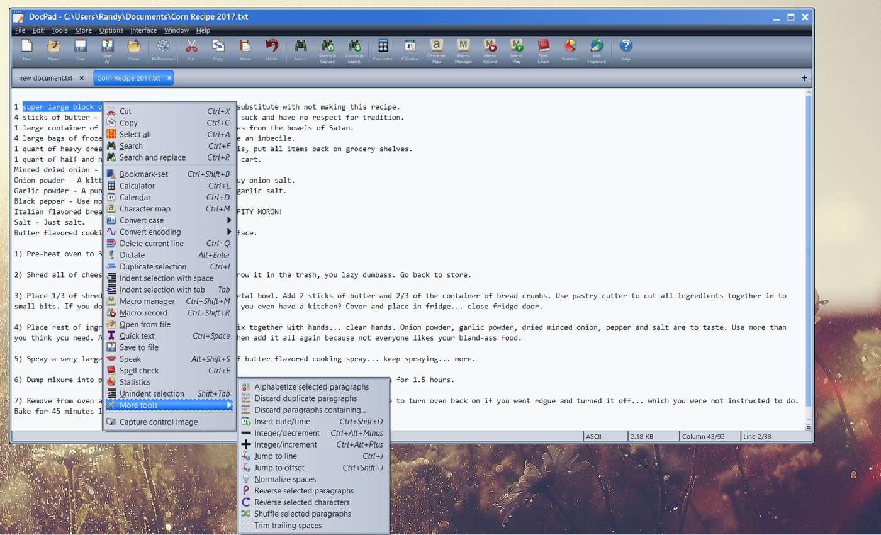The image size is (881, 535).
Task: Choose Normalize spaces
Action: (313, 479)
